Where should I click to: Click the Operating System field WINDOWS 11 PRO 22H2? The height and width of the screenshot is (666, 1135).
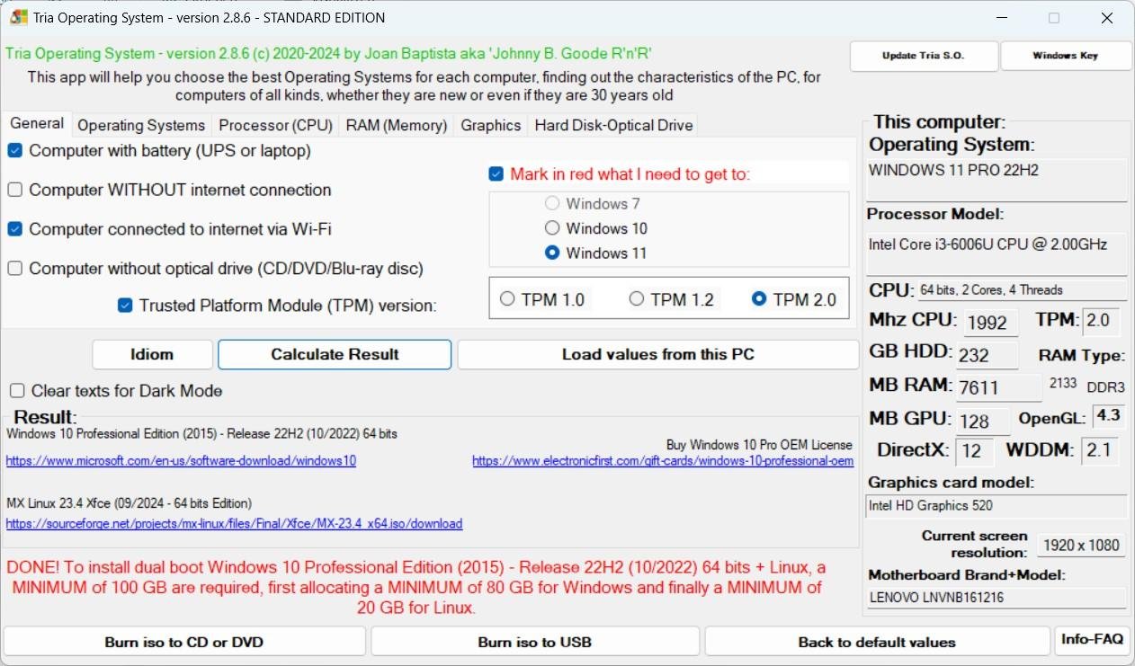coord(996,180)
